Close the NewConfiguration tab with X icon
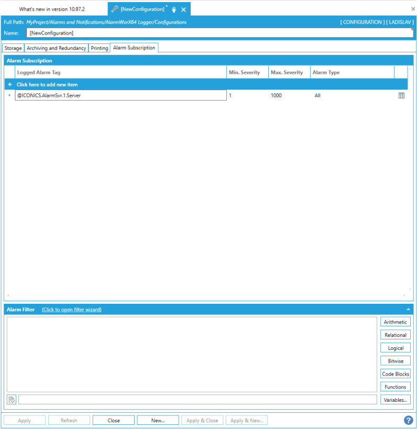Image resolution: width=417 pixels, height=429 pixels. (x=183, y=9)
